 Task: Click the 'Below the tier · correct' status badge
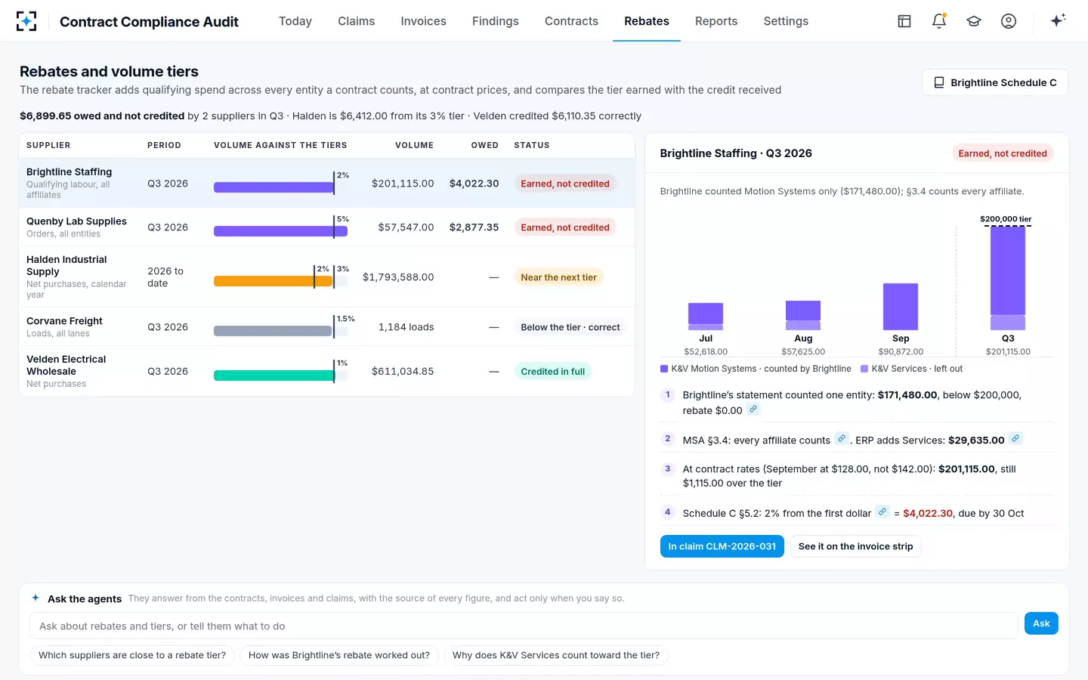[x=570, y=327]
